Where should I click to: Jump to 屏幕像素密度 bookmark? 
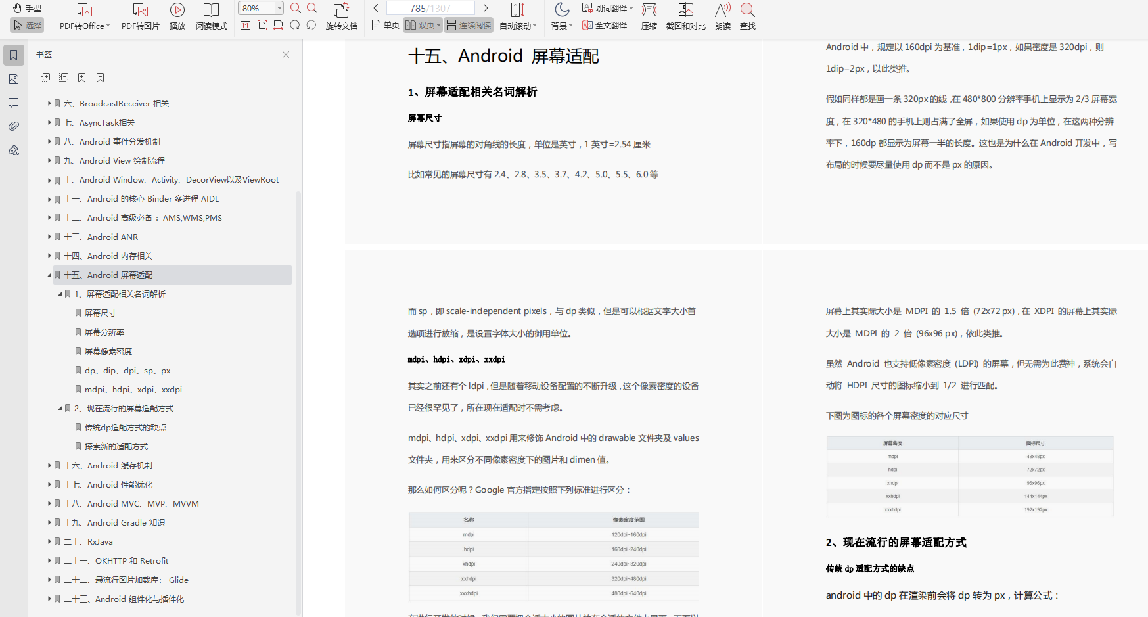108,351
